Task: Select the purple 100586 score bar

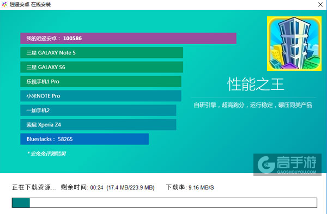Action: coord(128,38)
